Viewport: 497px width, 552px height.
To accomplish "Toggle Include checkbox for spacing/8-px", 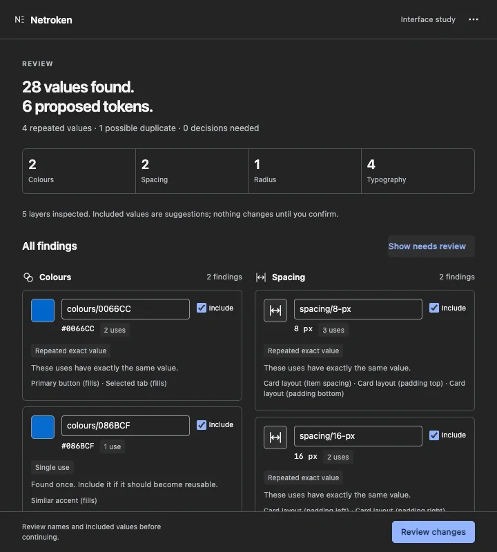I will [x=434, y=308].
